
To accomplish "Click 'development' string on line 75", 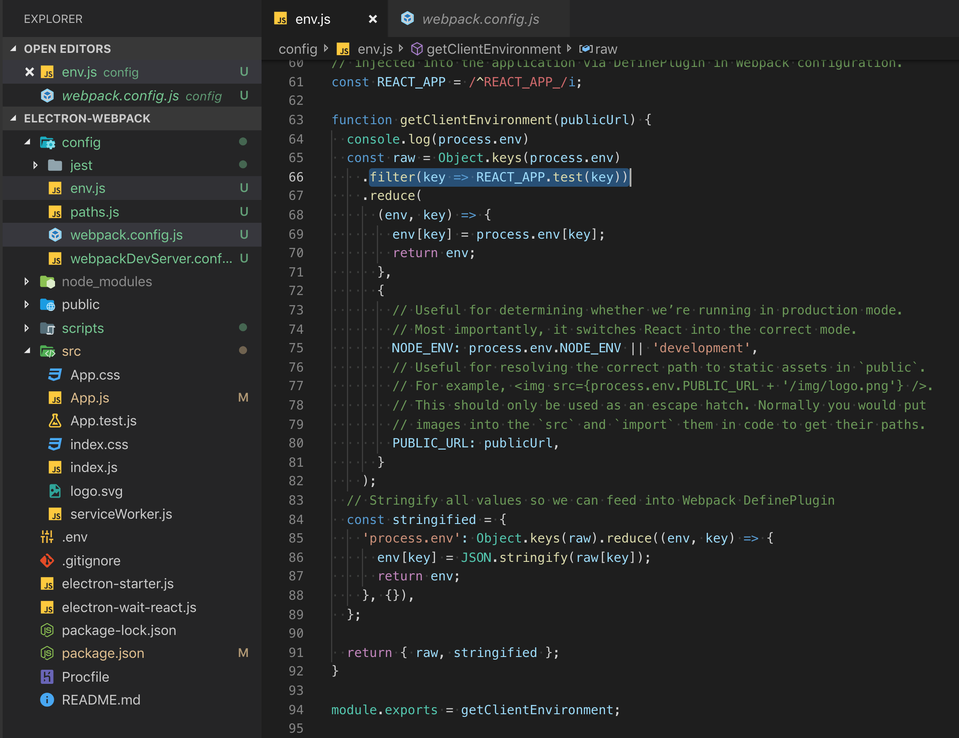I will (701, 347).
